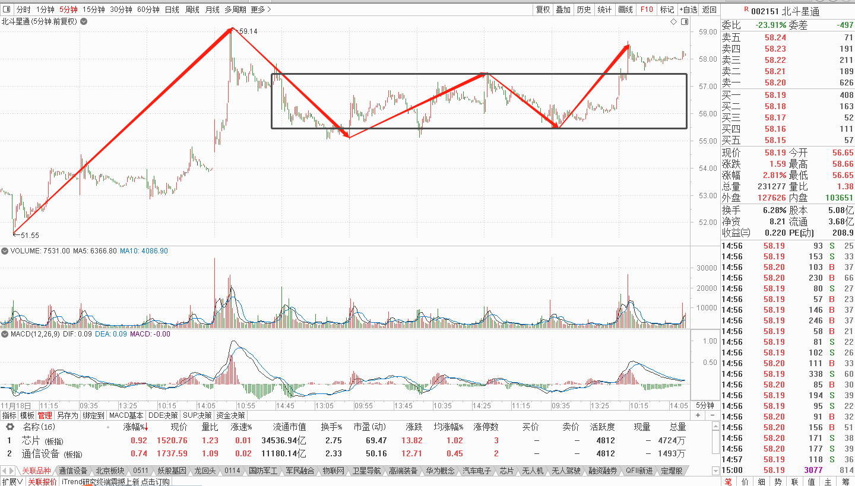Switch to 国防军工 sector tab
The height and width of the screenshot is (486, 855).
[263, 471]
